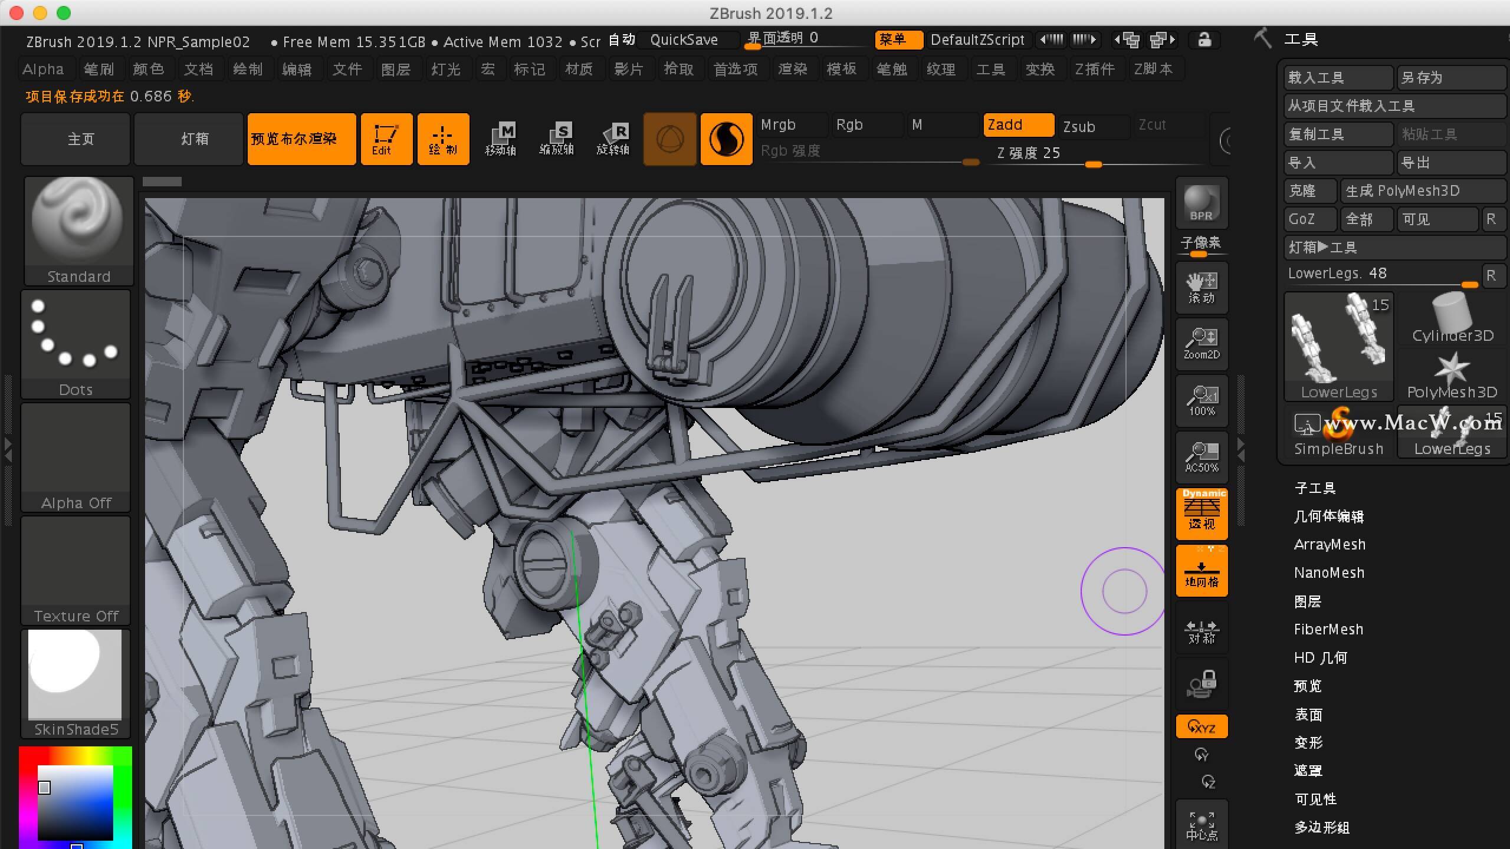Open the Alpha menu
Screen dimensions: 1510x849
43,70
